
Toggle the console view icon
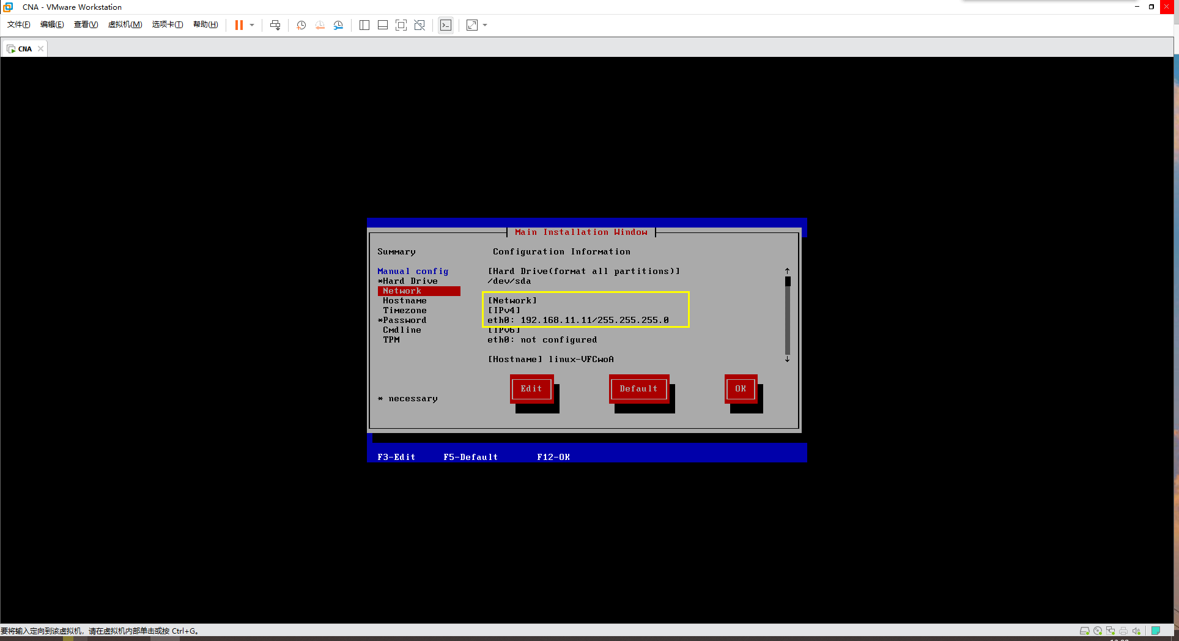pos(446,25)
